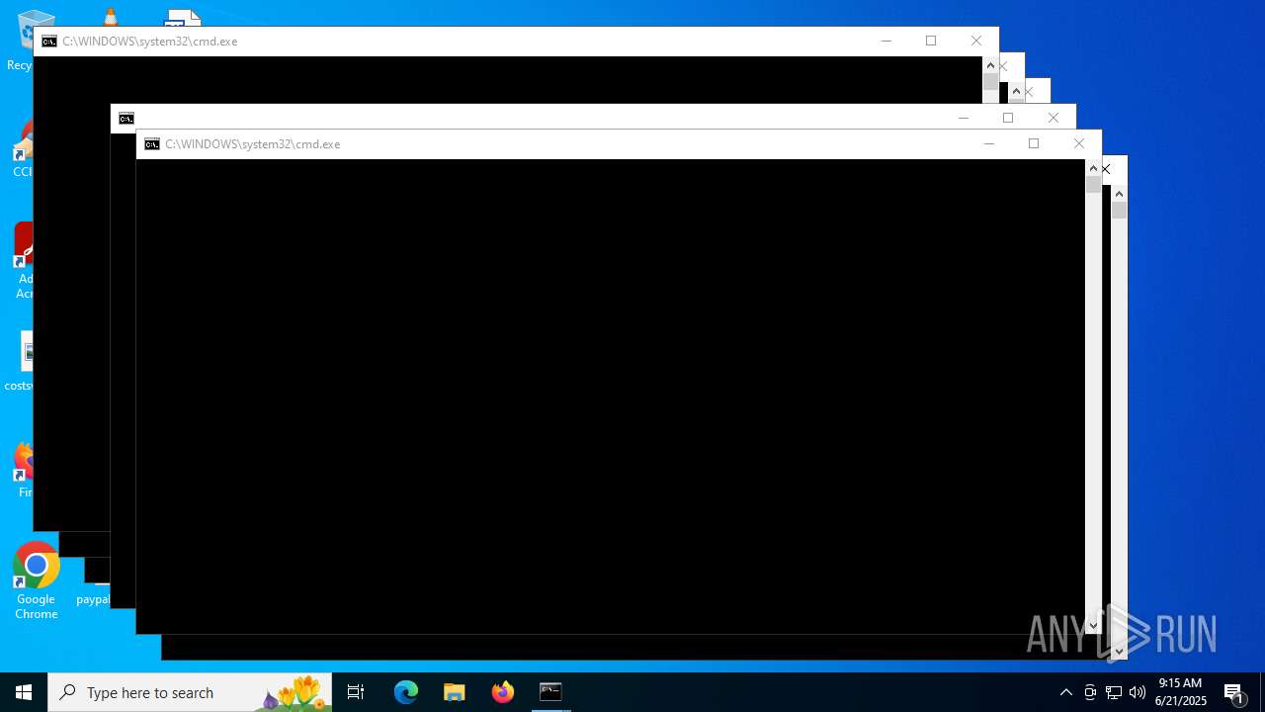Viewport: 1265px width, 712px height.
Task: Close the front cmd.exe window
Action: 1079,144
